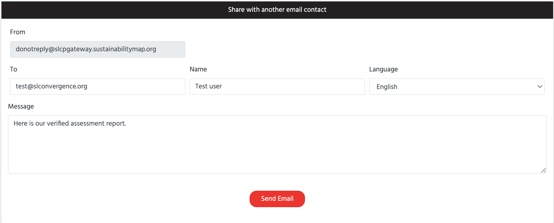This screenshot has width=554, height=223.
Task: Place cursor in "Here is our verified assessment report" text
Action: point(70,123)
